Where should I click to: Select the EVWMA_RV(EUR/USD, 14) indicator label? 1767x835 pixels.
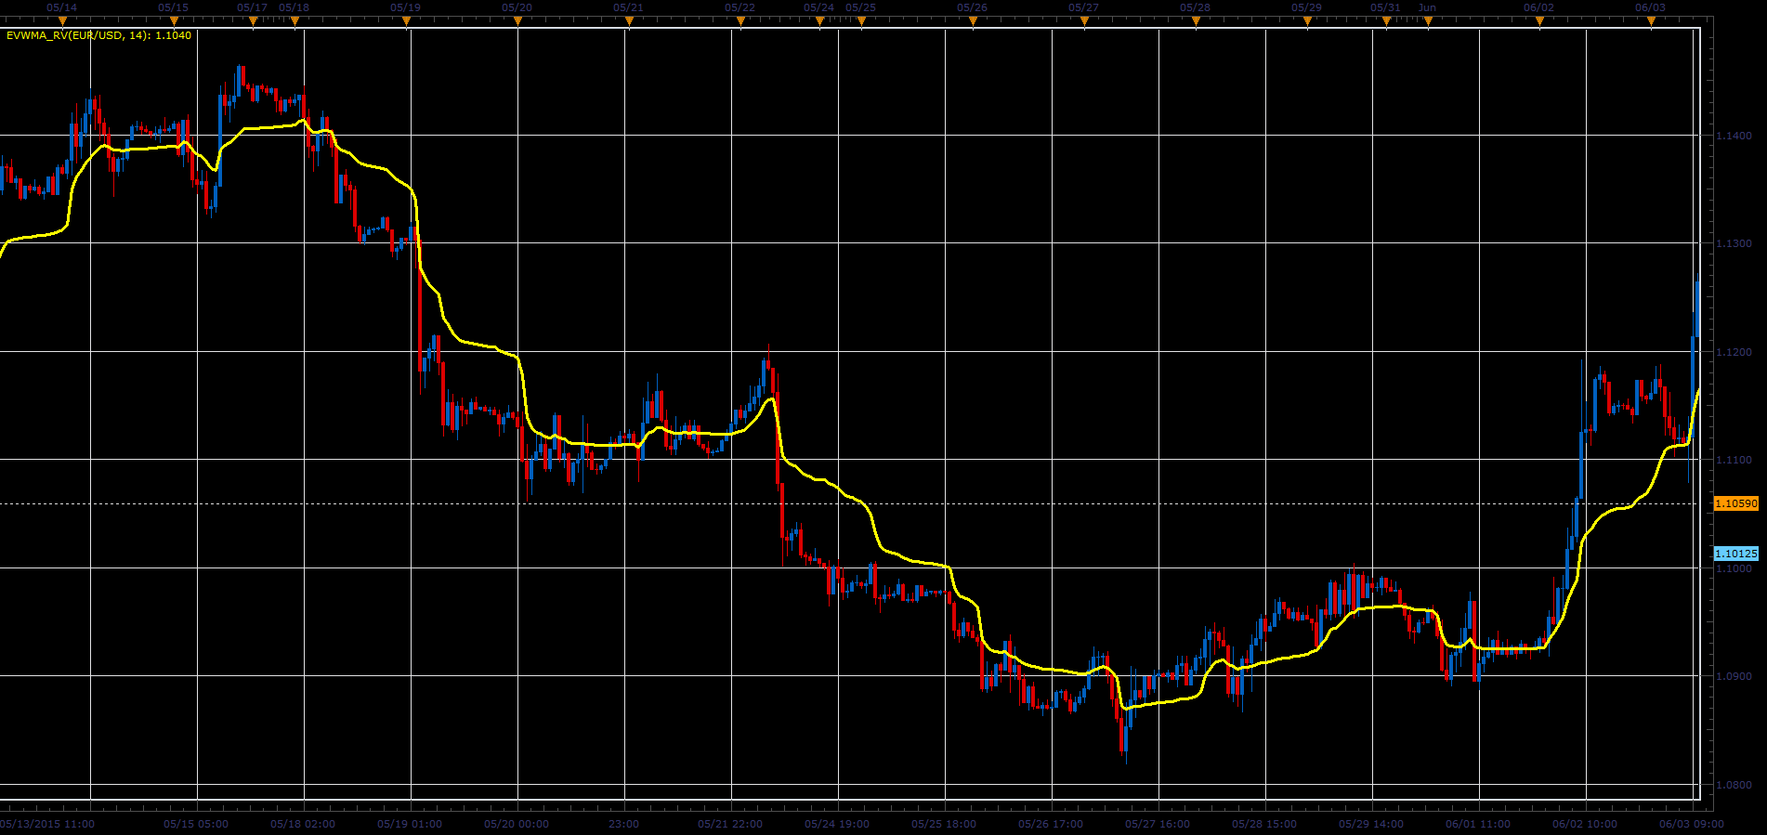click(98, 35)
